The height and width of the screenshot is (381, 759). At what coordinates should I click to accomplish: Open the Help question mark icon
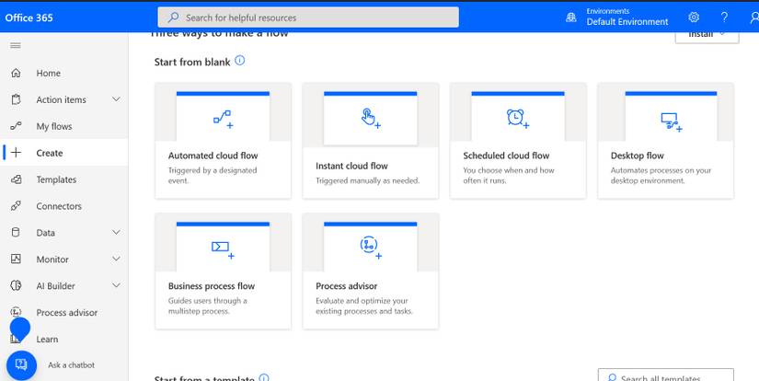click(724, 17)
